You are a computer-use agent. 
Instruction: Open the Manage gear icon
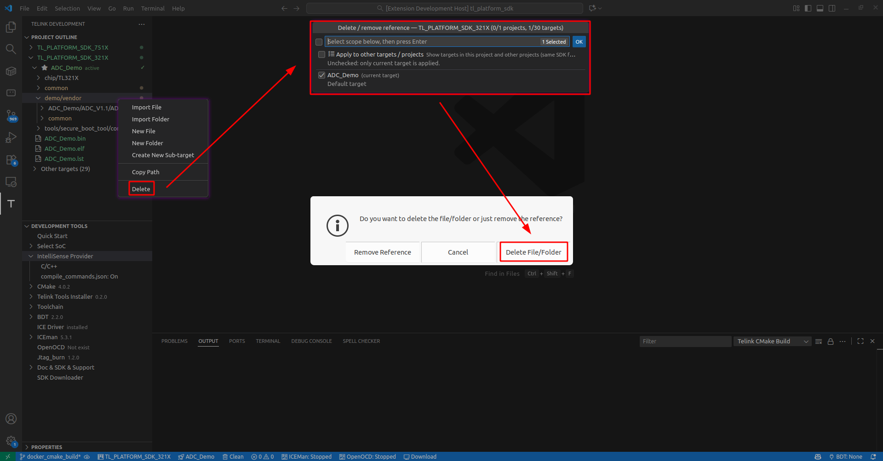tap(11, 441)
